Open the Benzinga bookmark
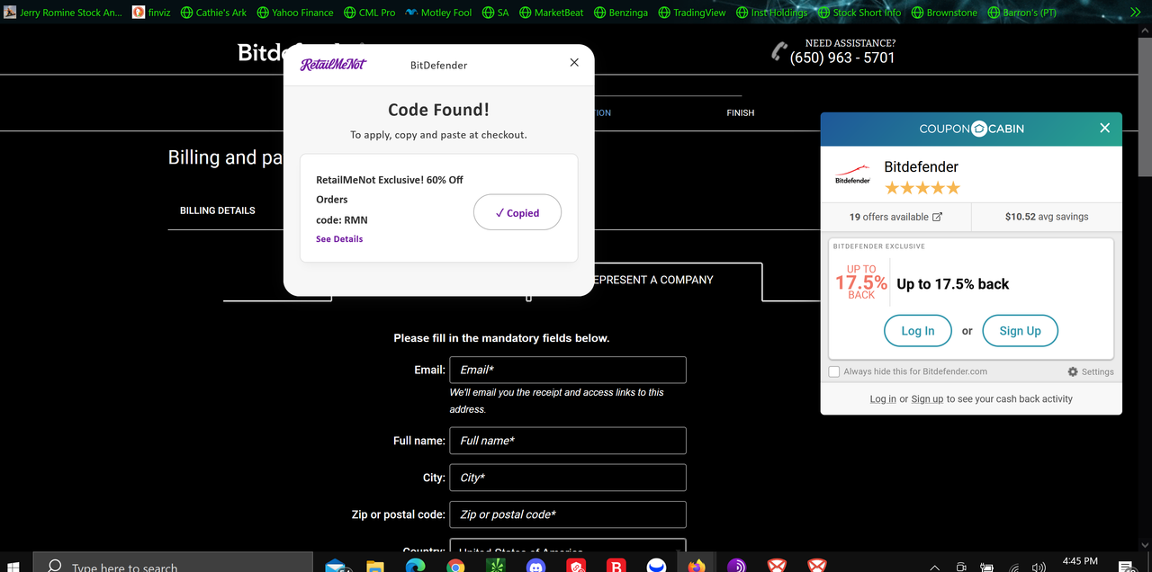 [x=621, y=13]
